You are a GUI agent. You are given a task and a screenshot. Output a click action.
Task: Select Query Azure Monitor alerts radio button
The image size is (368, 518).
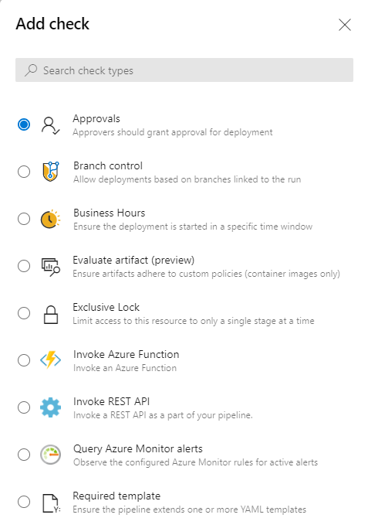click(x=24, y=455)
